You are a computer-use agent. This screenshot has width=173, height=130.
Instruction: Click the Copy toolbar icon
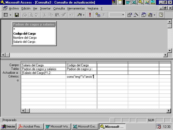point(51,15)
